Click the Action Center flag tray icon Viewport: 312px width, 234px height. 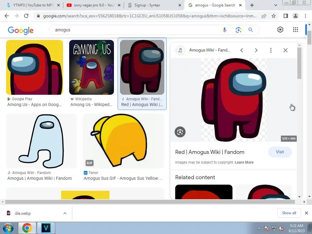coord(267,229)
